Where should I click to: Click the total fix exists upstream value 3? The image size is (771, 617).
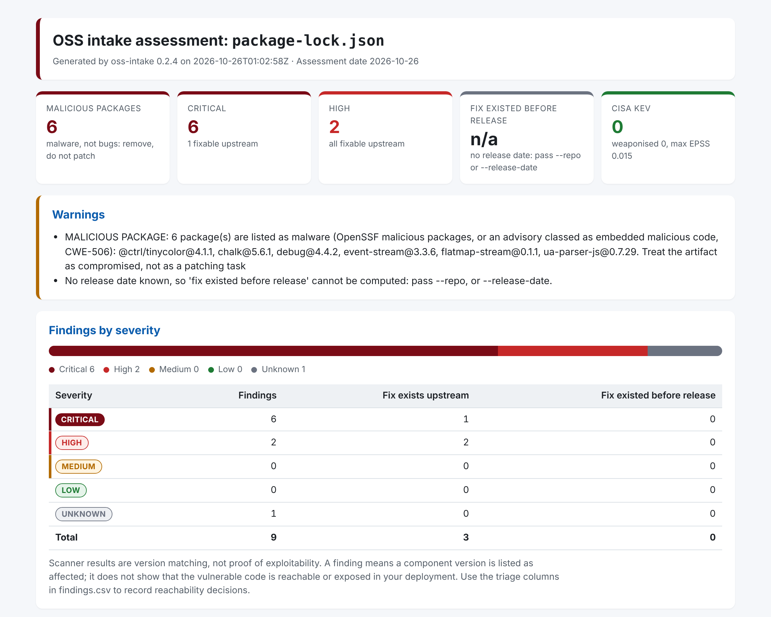[x=466, y=537]
